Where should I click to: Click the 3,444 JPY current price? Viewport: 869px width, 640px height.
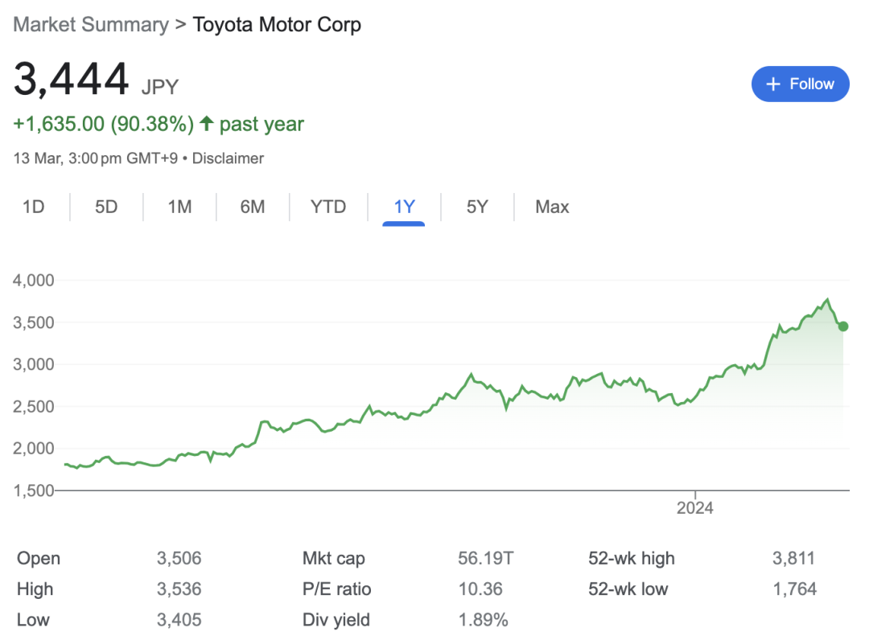[71, 80]
